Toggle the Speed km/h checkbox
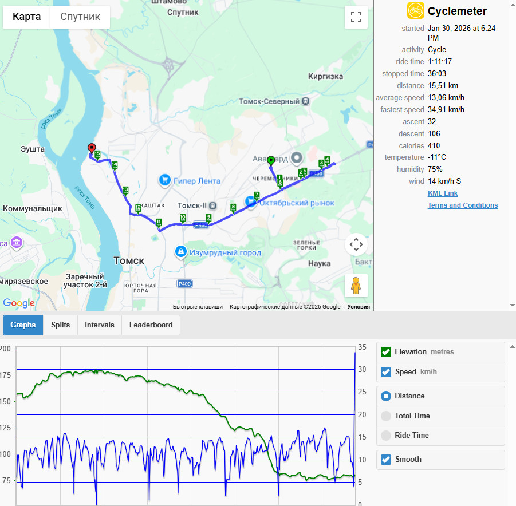This screenshot has height=506, width=516. (x=385, y=372)
